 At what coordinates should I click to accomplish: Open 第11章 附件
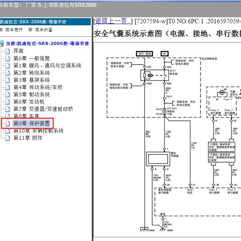pyautogui.click(x=28, y=138)
